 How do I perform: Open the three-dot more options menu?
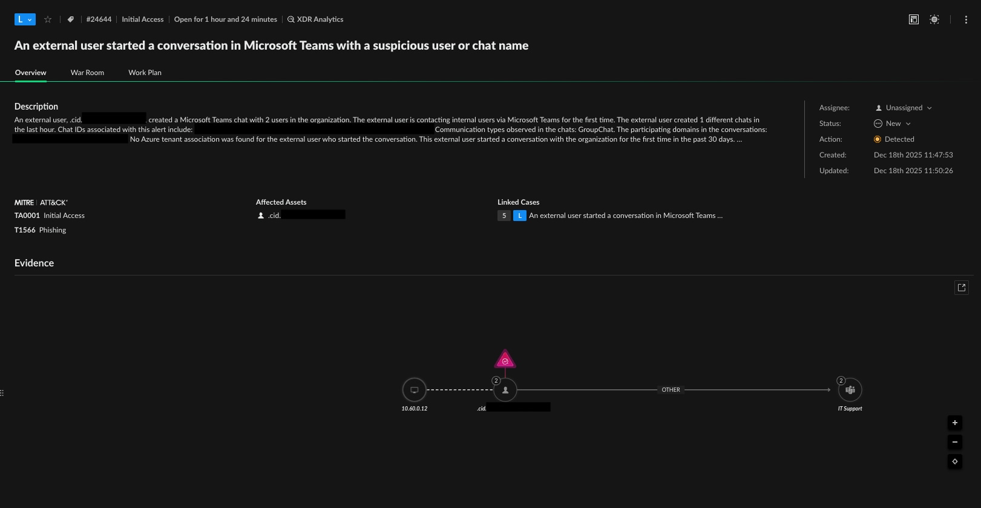pos(966,19)
